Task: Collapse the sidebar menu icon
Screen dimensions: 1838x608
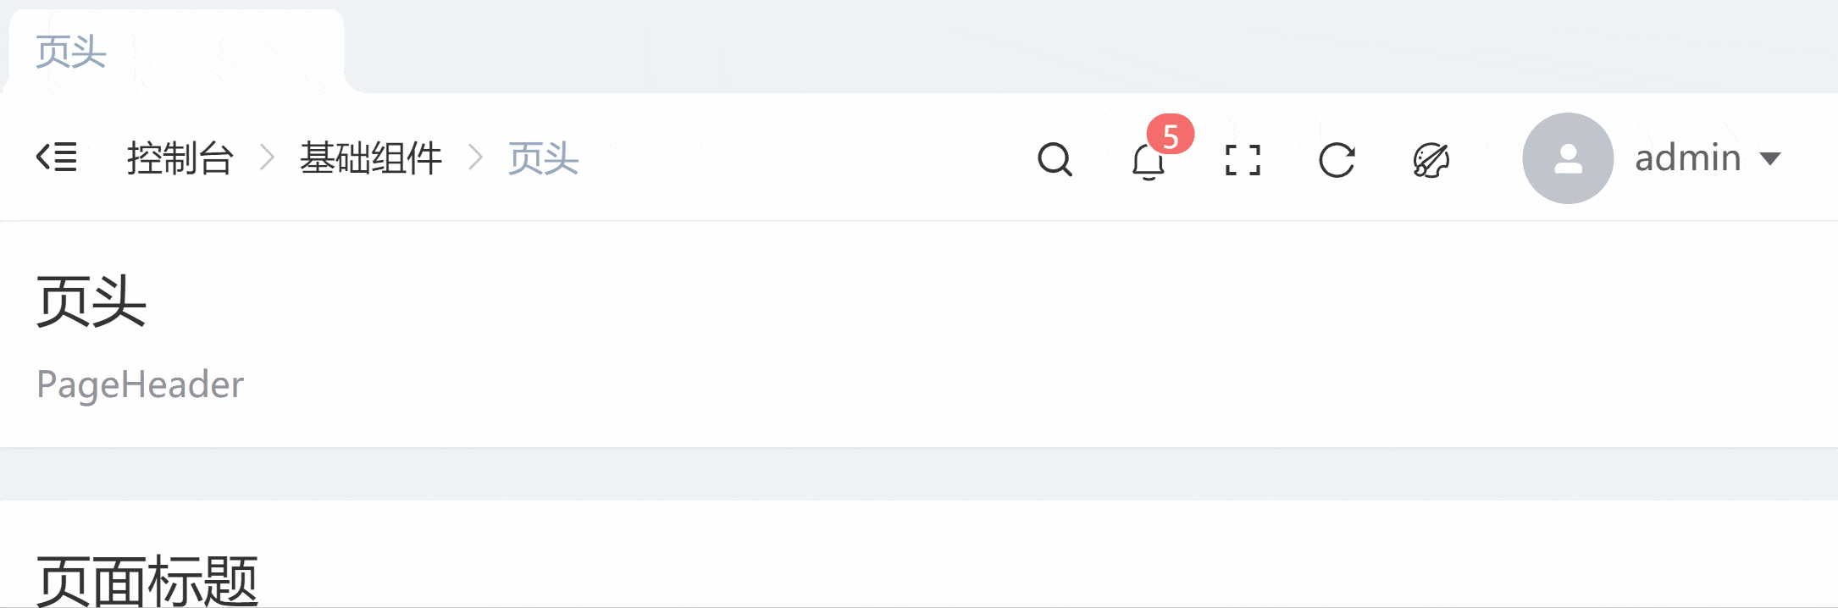Action: pyautogui.click(x=57, y=158)
